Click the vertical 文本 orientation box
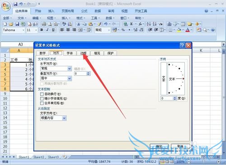 (164, 79)
